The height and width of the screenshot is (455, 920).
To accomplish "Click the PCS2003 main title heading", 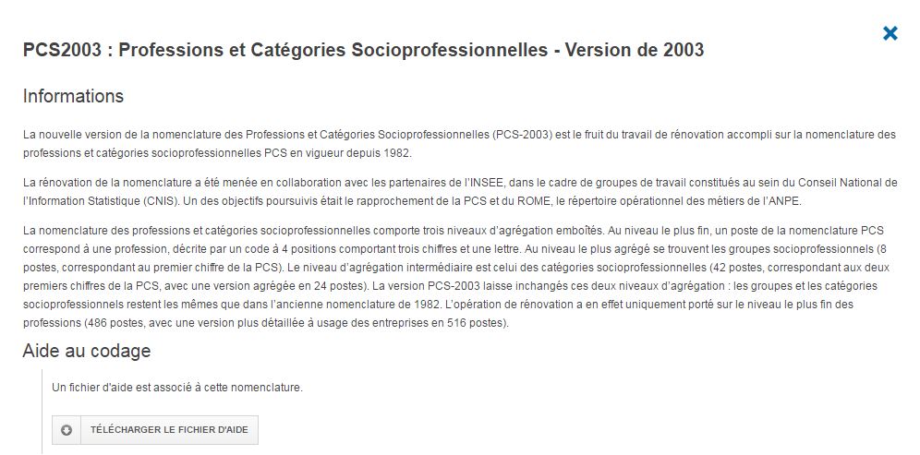I will click(363, 50).
